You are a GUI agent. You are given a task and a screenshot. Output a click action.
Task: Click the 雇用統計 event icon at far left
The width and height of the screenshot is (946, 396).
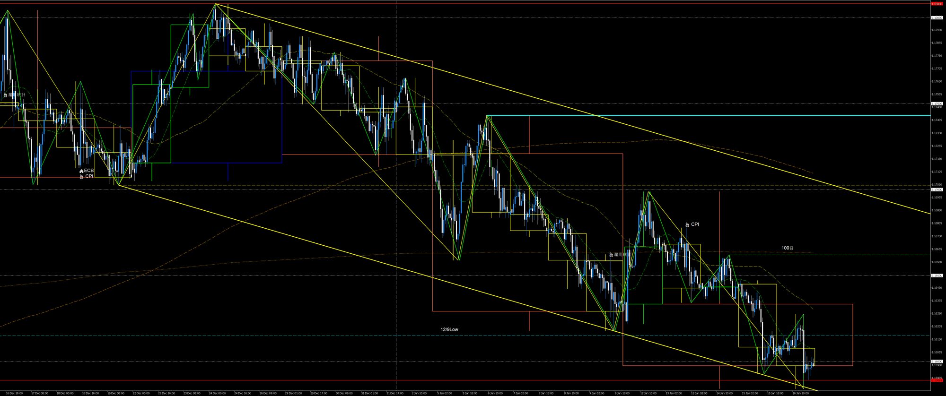point(5,95)
